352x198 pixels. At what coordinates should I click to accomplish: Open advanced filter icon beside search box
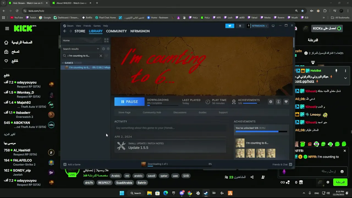coord(106,56)
